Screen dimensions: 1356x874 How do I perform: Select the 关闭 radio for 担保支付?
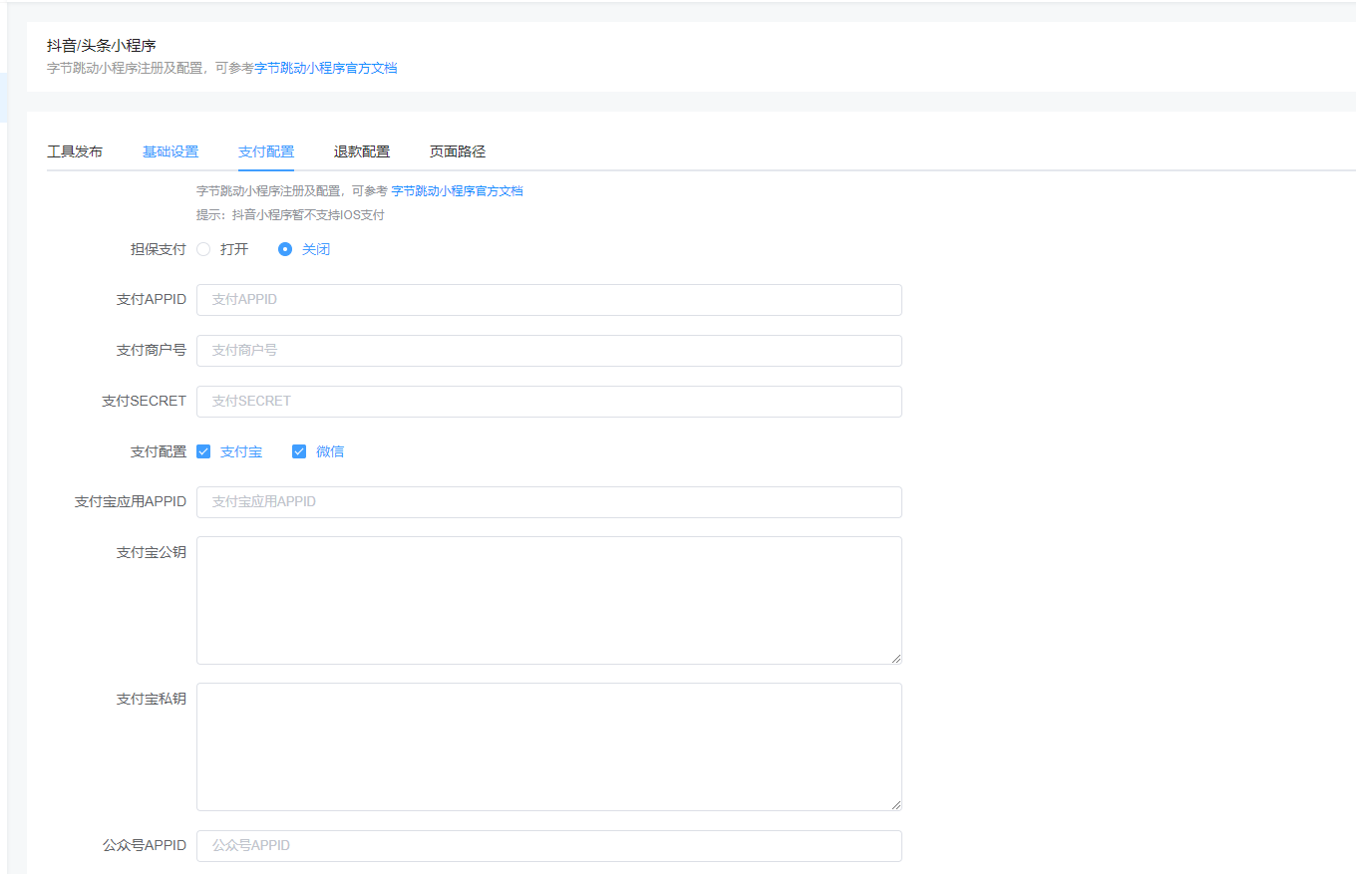click(285, 249)
